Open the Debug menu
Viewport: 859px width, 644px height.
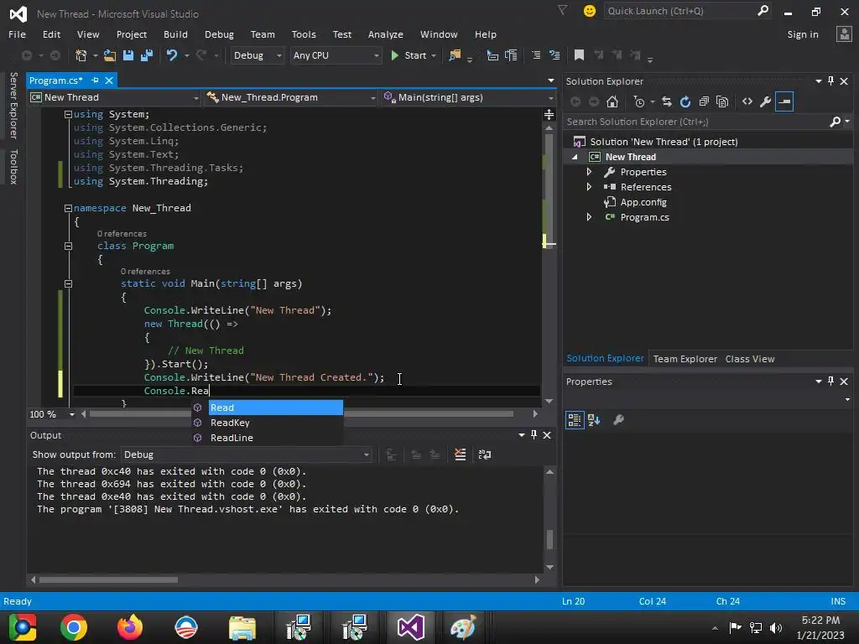pos(219,34)
